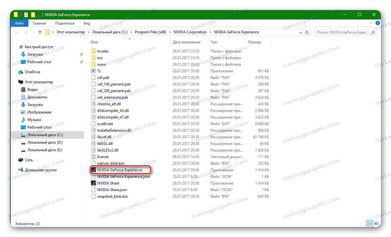Screen dimensions: 391x237
Task: Select d3dcompiler_43.dll file icon
Action: (93, 111)
